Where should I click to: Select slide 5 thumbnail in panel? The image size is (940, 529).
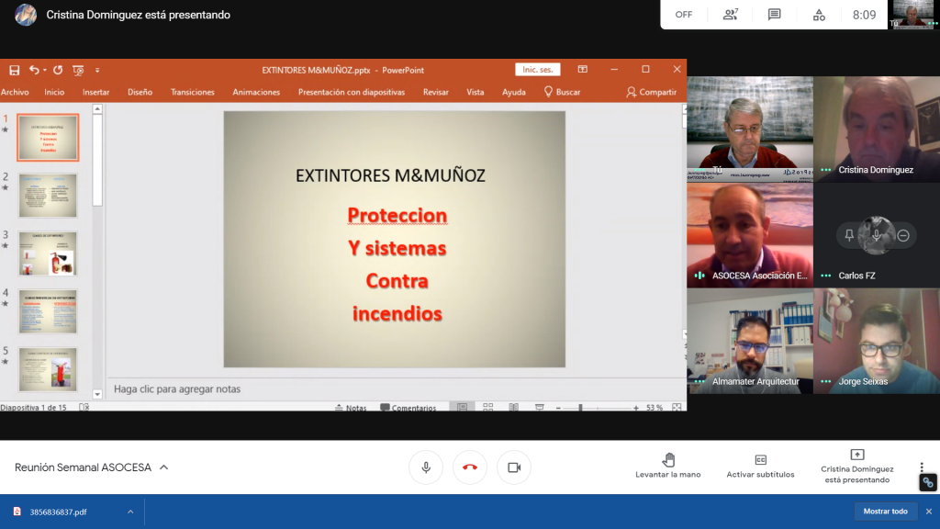[x=48, y=369]
